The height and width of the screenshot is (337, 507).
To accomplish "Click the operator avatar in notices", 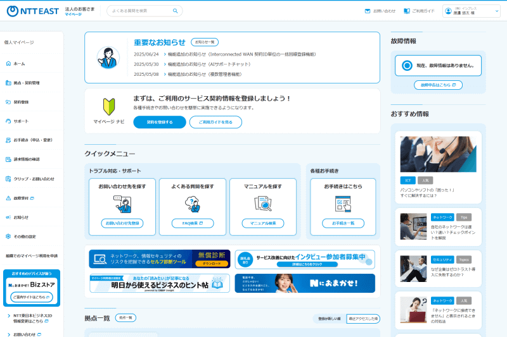I will point(108,58).
